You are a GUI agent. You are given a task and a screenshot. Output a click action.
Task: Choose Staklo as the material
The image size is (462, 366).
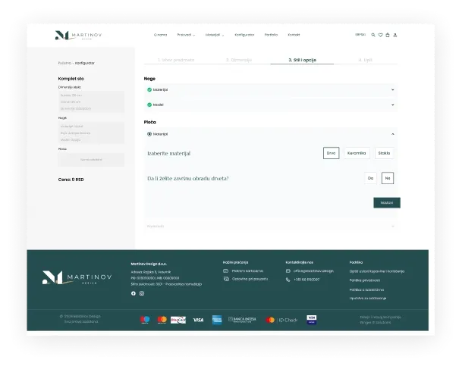(384, 153)
